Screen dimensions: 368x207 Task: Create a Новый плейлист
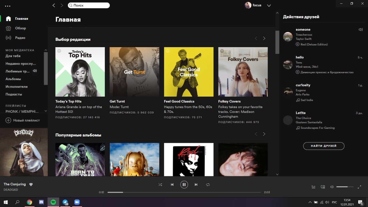pos(23,120)
